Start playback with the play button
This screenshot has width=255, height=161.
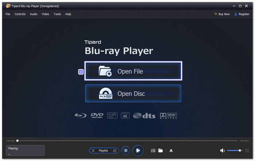click(138, 150)
